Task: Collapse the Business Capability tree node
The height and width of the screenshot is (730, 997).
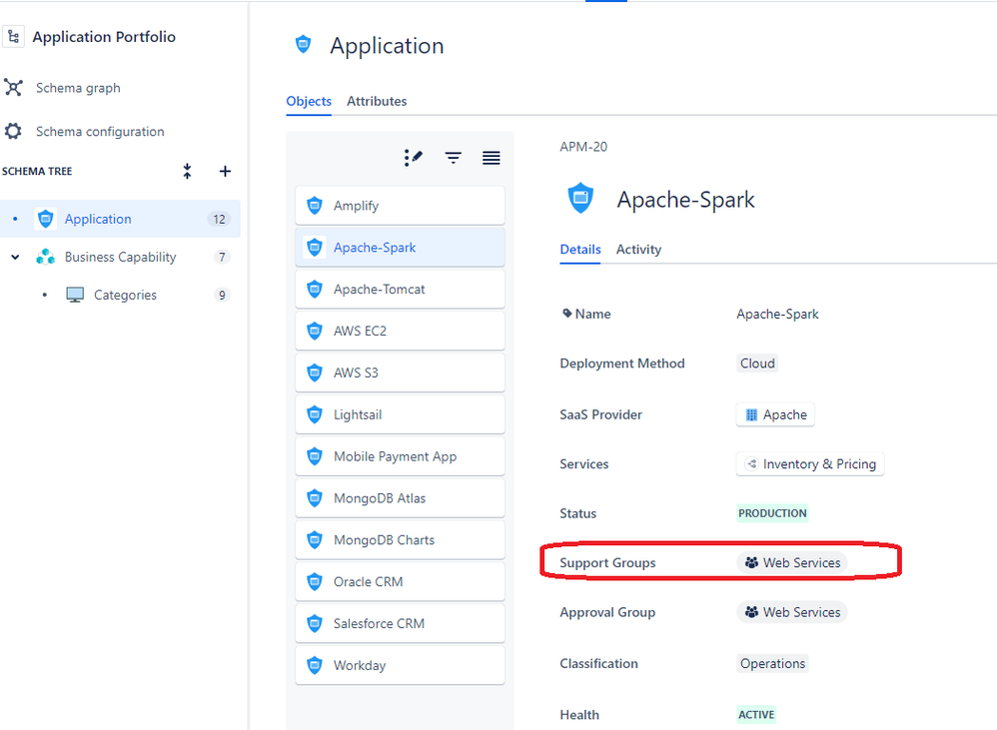Action: coord(15,257)
